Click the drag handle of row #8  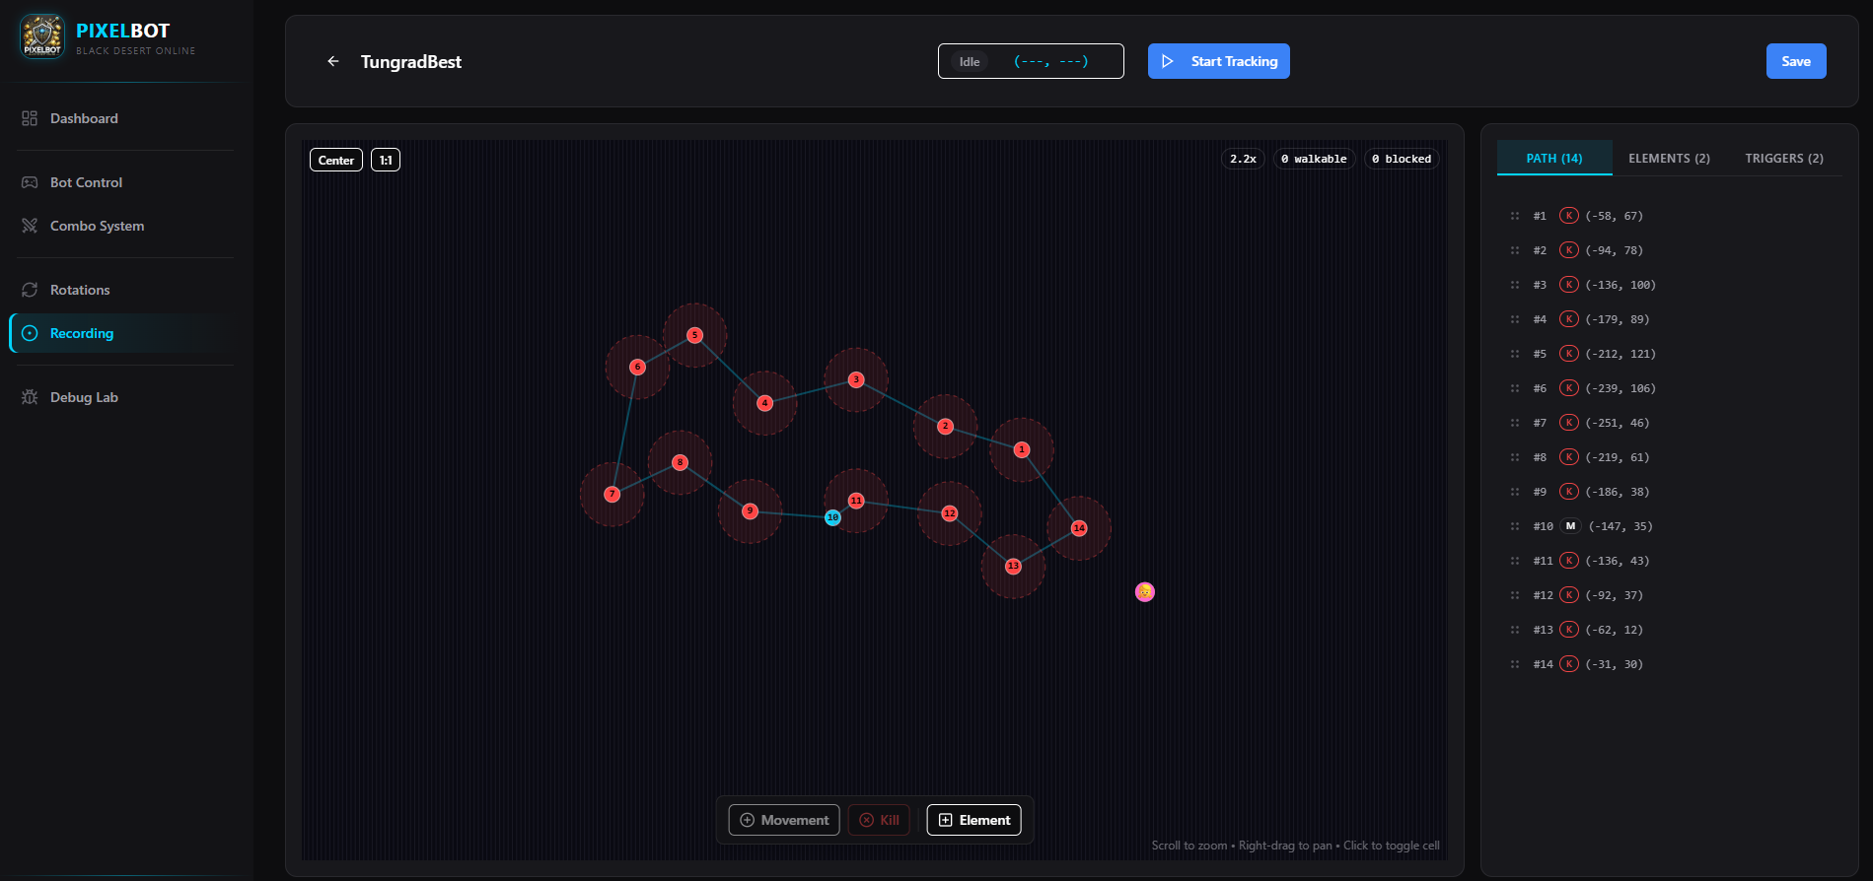(x=1515, y=457)
